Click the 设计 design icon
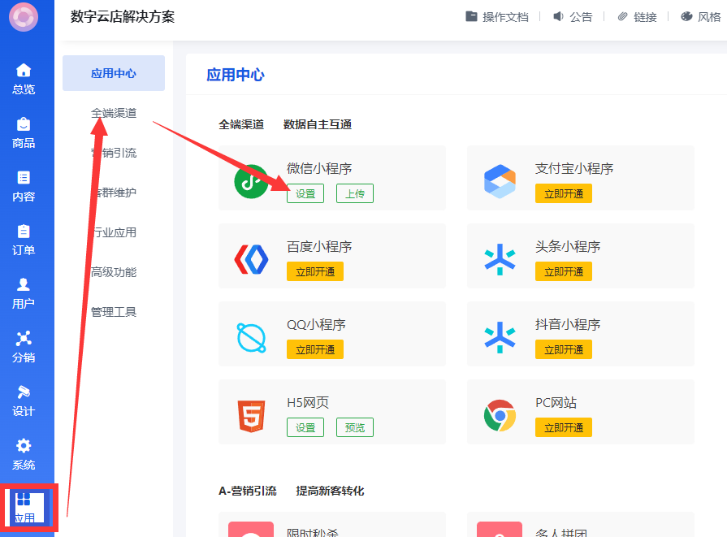727x537 pixels. 24,392
